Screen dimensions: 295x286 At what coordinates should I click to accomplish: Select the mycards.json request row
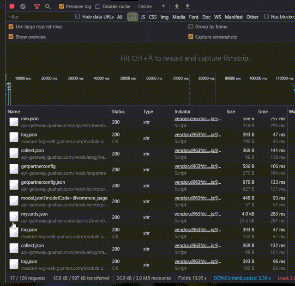pyautogui.click(x=147, y=217)
